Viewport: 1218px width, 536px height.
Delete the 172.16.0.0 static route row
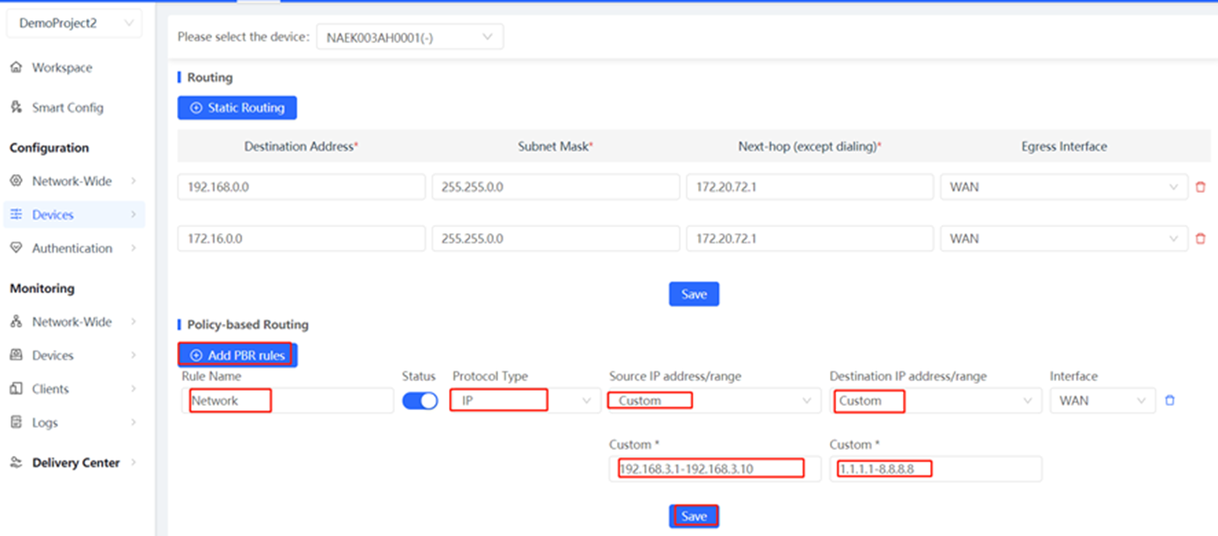tap(1200, 239)
